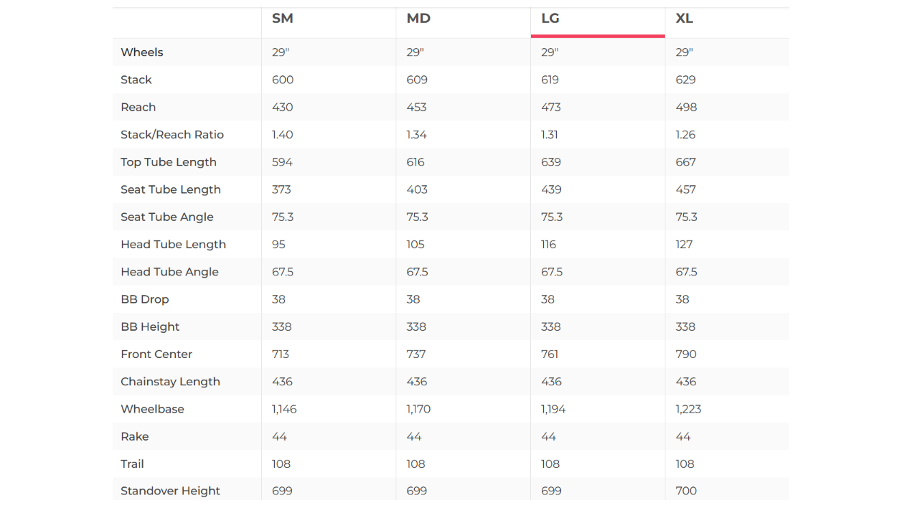Click the Front Center row label
Viewport: 902px width, 508px height.
tap(156, 354)
